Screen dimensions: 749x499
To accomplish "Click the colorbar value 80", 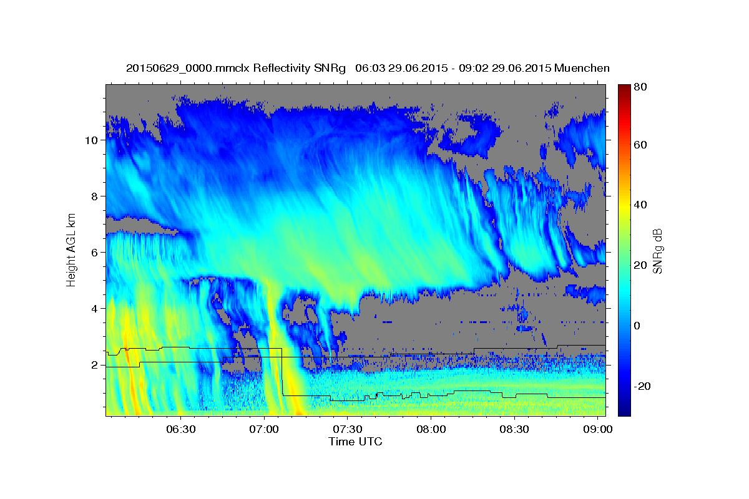I will [x=641, y=87].
